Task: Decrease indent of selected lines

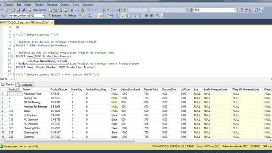Action: (x=147, y=16)
